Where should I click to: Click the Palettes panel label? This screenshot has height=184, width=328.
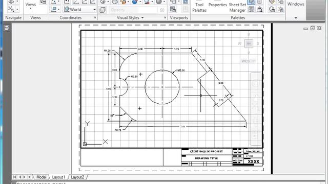click(238, 18)
